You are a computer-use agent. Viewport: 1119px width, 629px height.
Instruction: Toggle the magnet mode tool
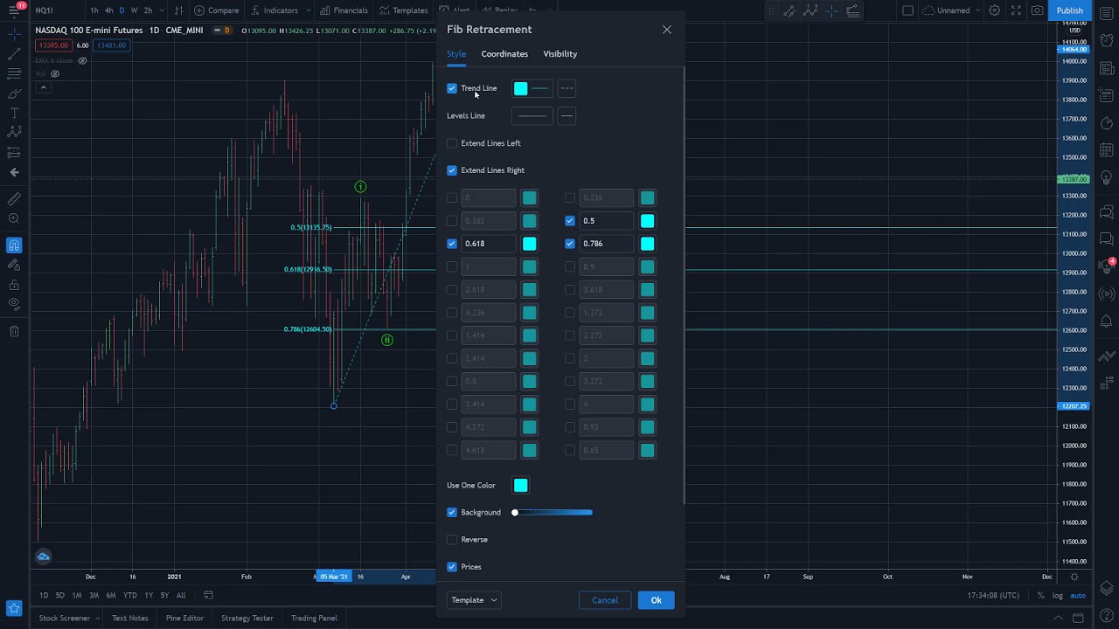(14, 245)
